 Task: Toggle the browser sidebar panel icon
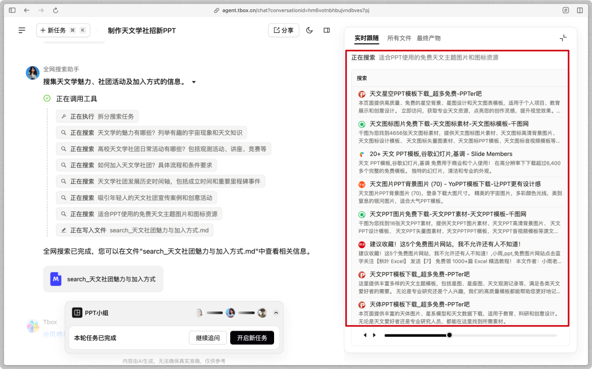12,10
